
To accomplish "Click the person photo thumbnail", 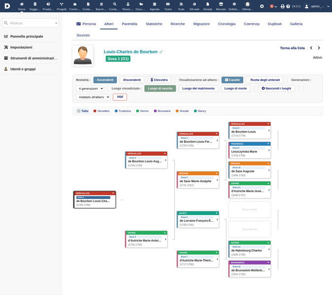I will (x=83, y=56).
